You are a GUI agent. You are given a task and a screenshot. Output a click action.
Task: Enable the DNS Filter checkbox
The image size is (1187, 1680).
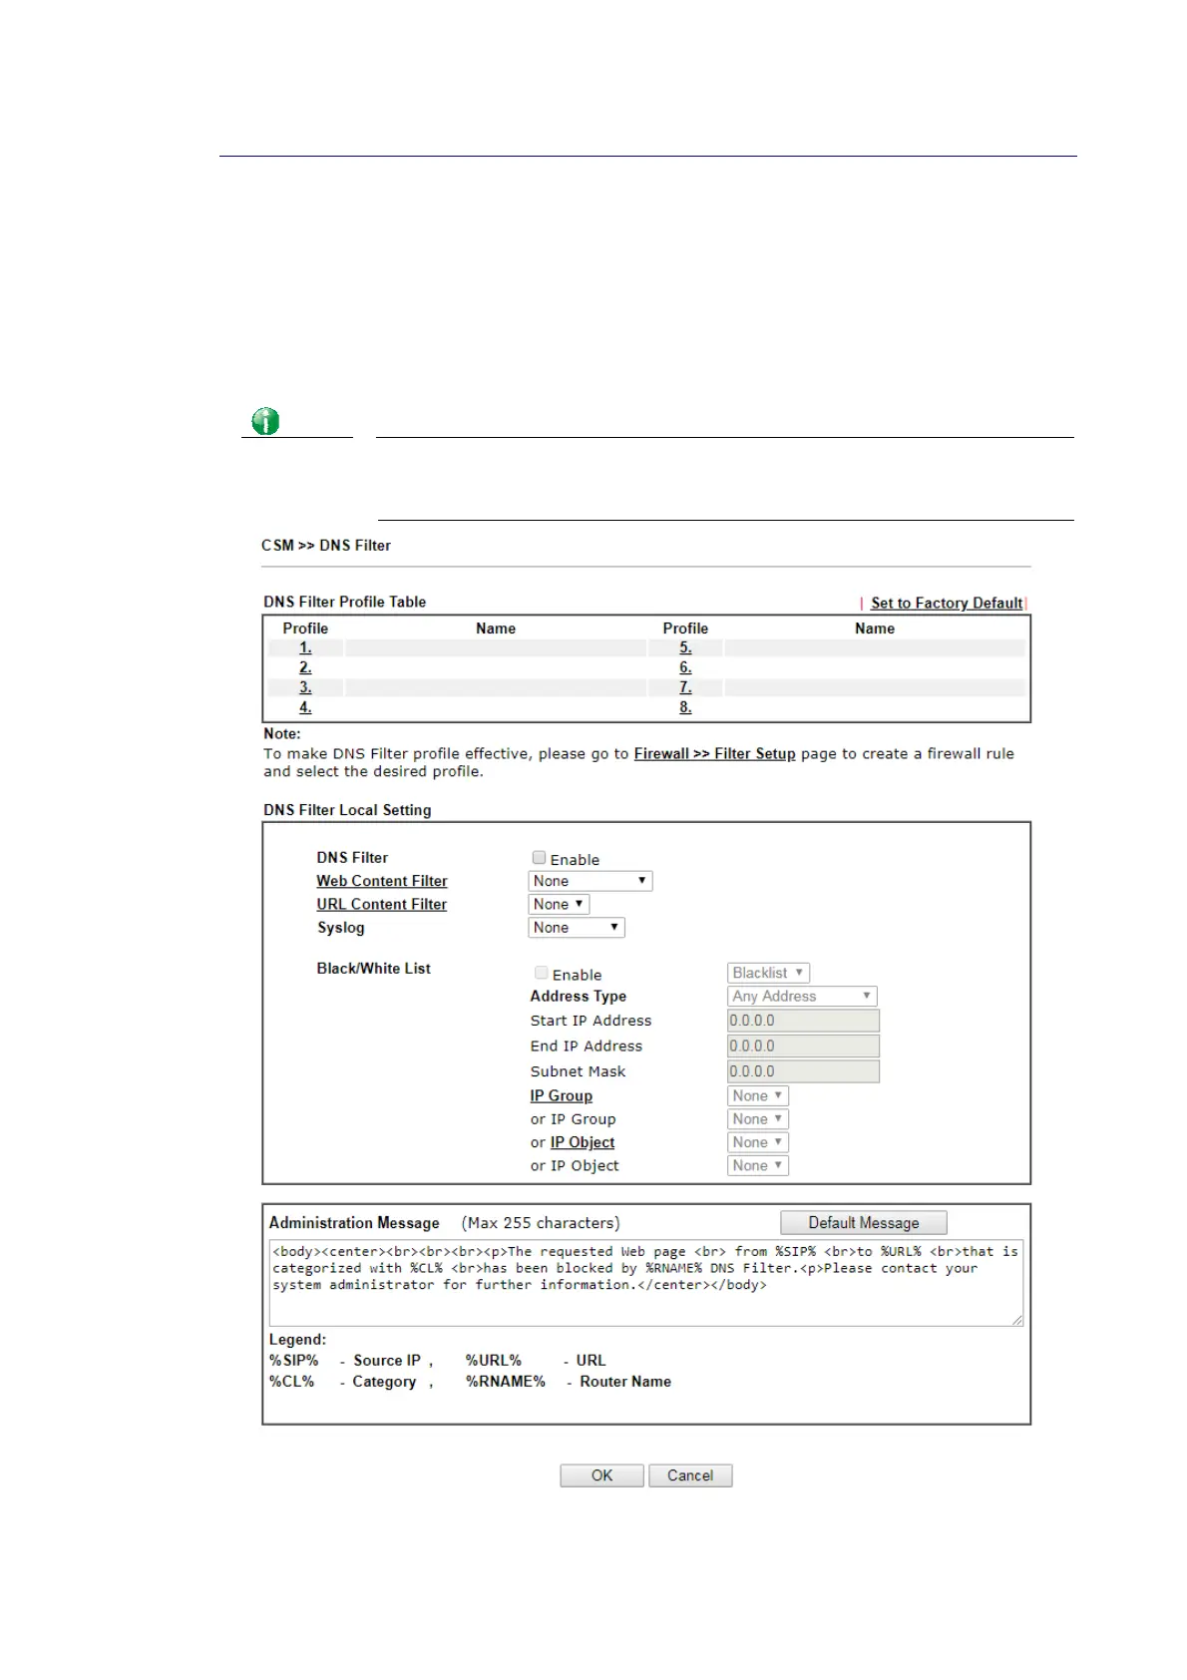tap(539, 858)
